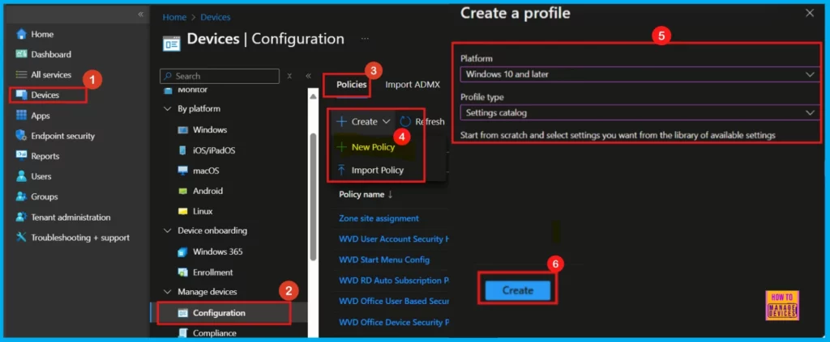
Task: Click the New Policy plus icon
Action: (x=341, y=147)
